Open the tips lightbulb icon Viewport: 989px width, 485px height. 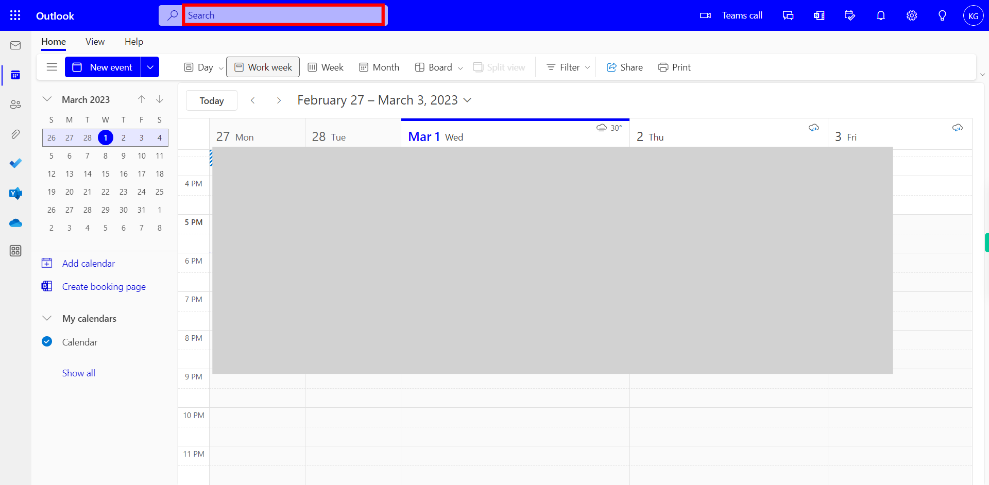pyautogui.click(x=942, y=15)
